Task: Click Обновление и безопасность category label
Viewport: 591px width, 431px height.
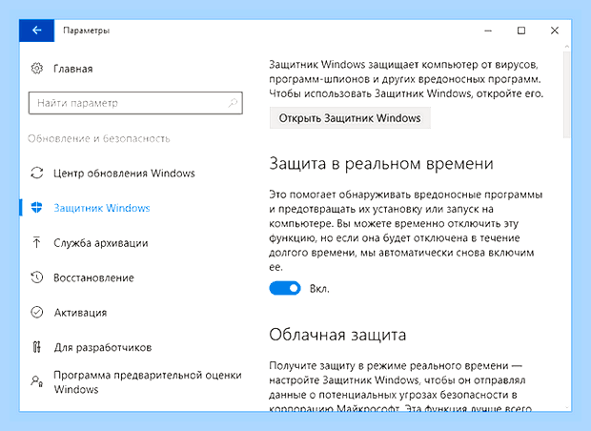Action: 99,138
